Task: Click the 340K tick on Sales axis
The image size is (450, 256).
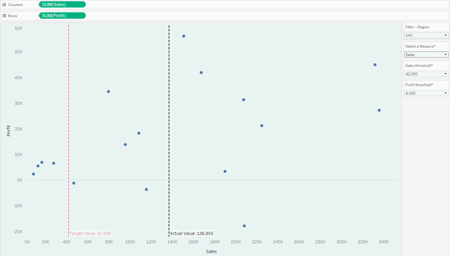Action: tap(384, 242)
